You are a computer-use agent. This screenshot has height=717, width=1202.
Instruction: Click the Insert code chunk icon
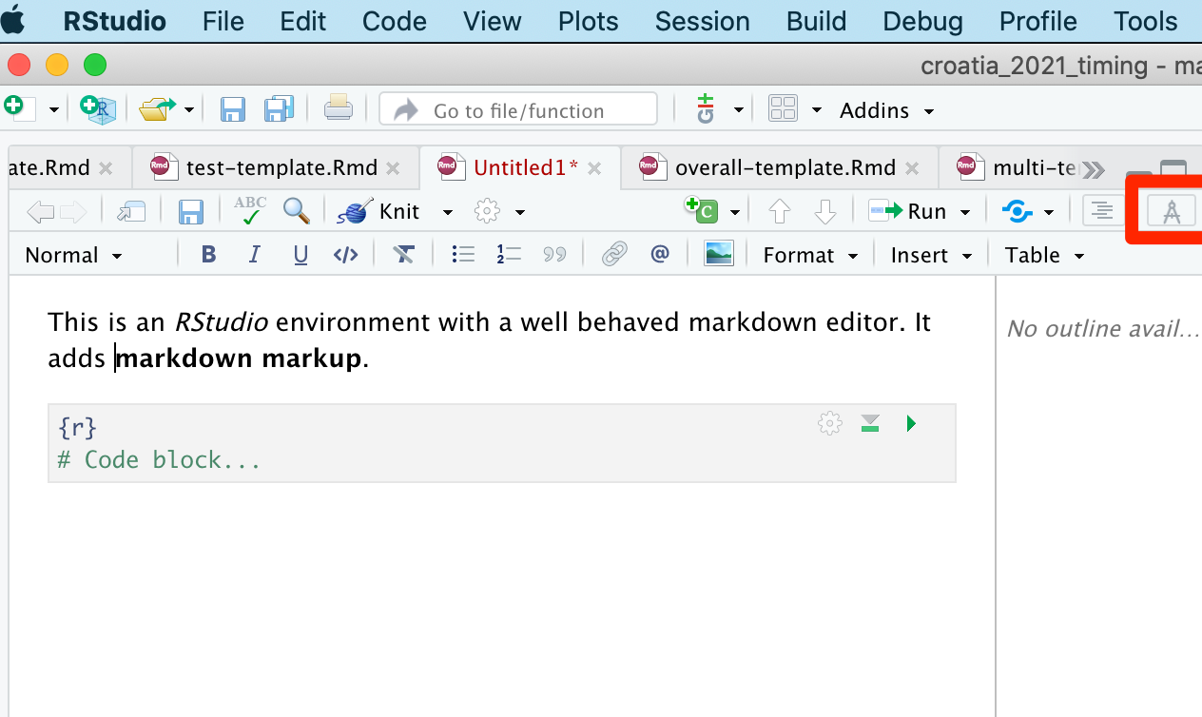(x=702, y=209)
